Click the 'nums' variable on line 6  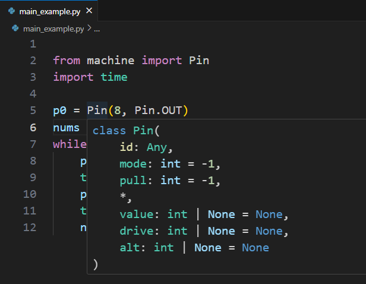[x=67, y=128]
